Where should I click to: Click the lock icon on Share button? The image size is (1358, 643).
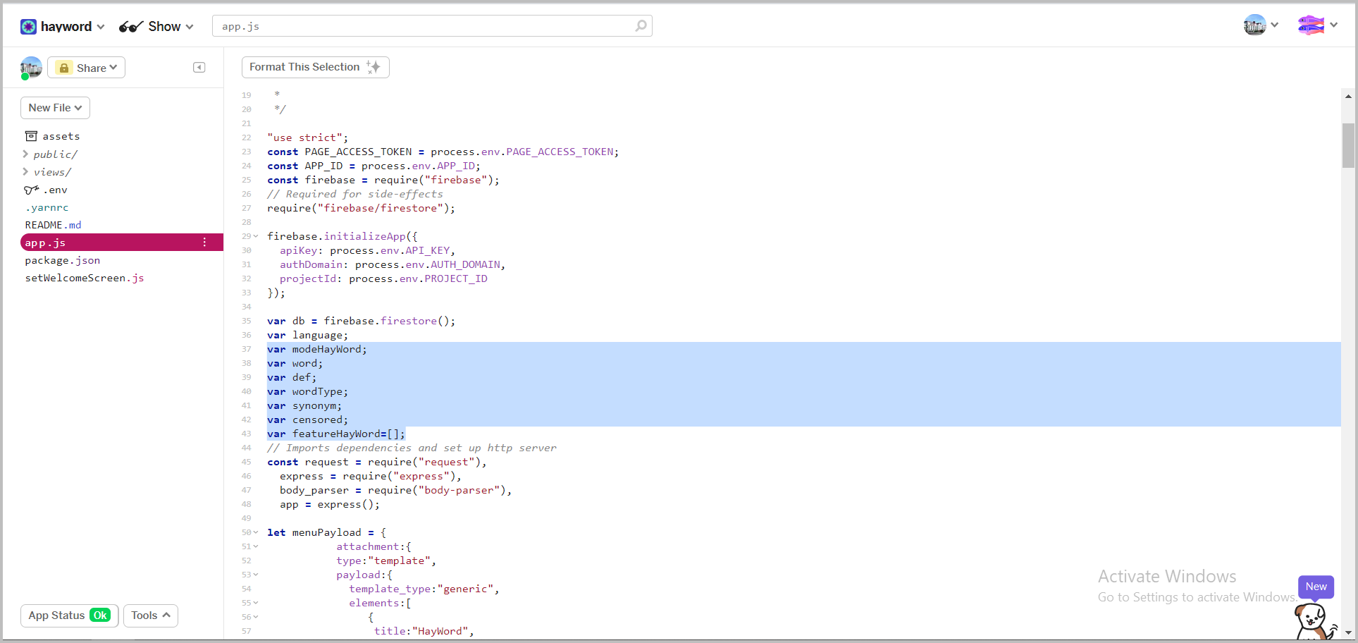tap(64, 68)
